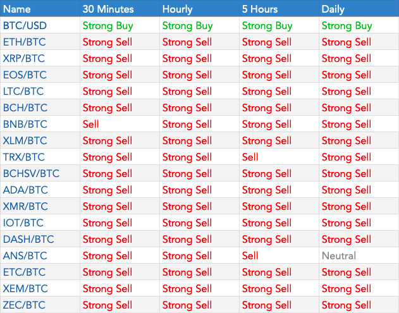The image size is (399, 313).
Task: Click BTC/USD Daily Strong Buy rating
Action: click(347, 26)
